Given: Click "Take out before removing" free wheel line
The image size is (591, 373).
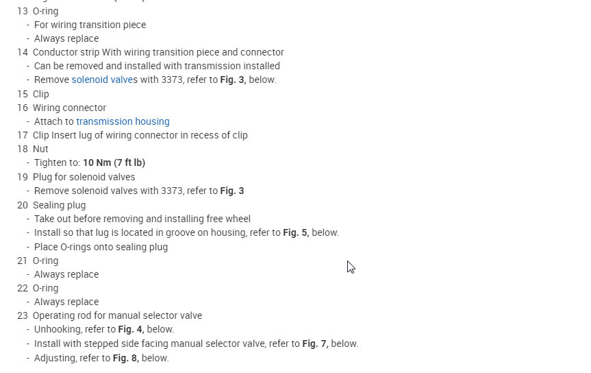Looking at the screenshot, I should [x=142, y=219].
